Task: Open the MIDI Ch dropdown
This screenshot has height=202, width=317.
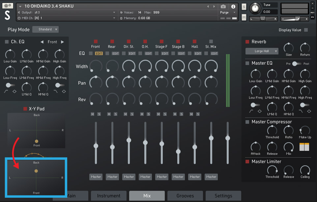Action: click(114, 18)
